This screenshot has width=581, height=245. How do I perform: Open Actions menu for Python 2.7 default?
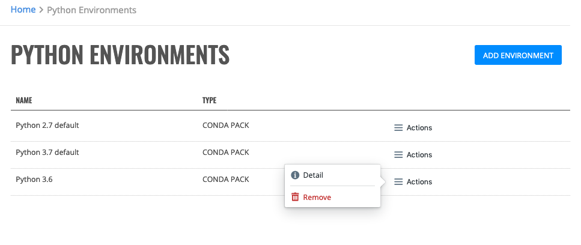pyautogui.click(x=413, y=128)
